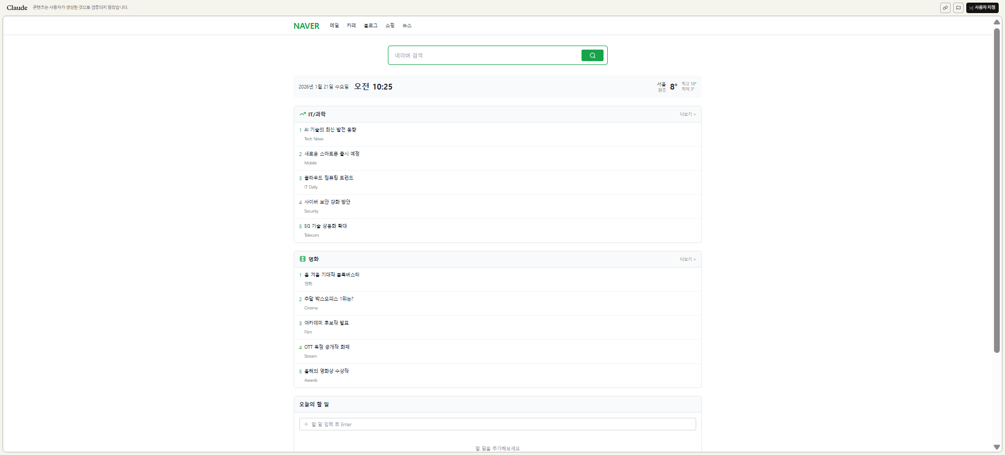The height and width of the screenshot is (455, 1005).
Task: Open the 블로그 menu item
Action: point(371,26)
